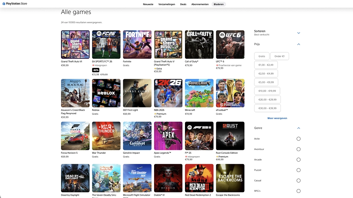Open the Red Dead Redemption 2 cover
This screenshot has width=353, height=198.
[199, 178]
